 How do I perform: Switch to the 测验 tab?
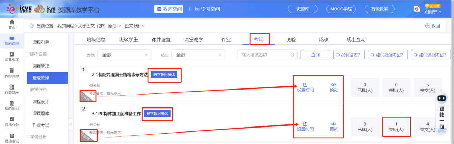point(291,39)
